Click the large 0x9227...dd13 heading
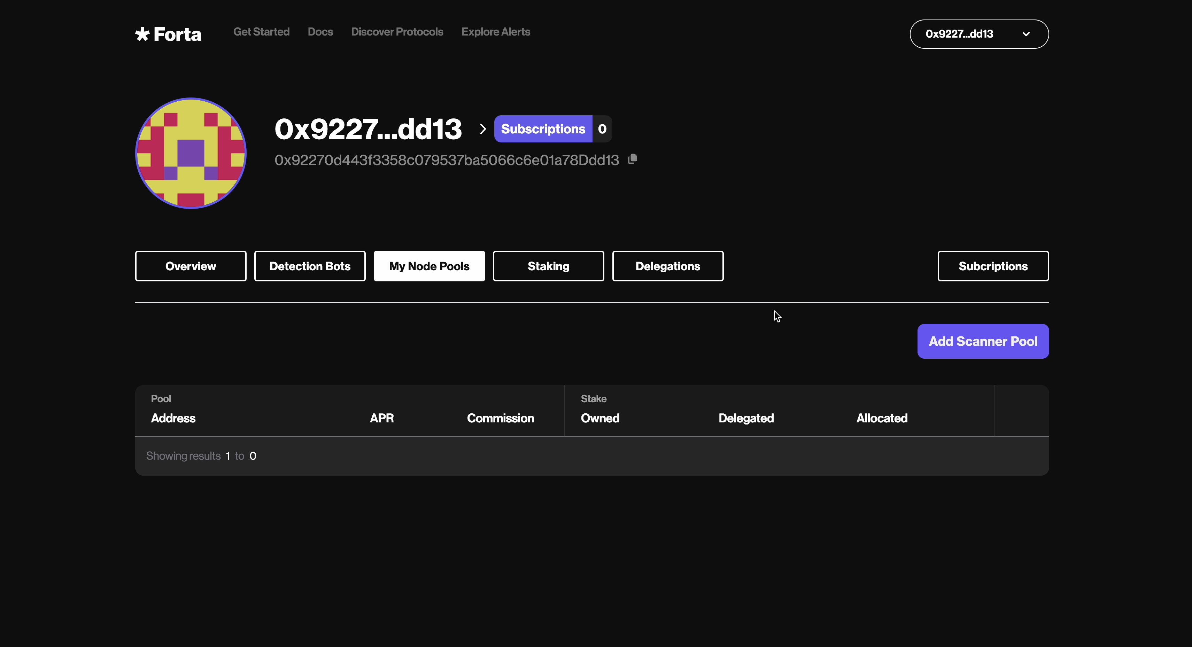Viewport: 1192px width, 647px height. tap(368, 128)
